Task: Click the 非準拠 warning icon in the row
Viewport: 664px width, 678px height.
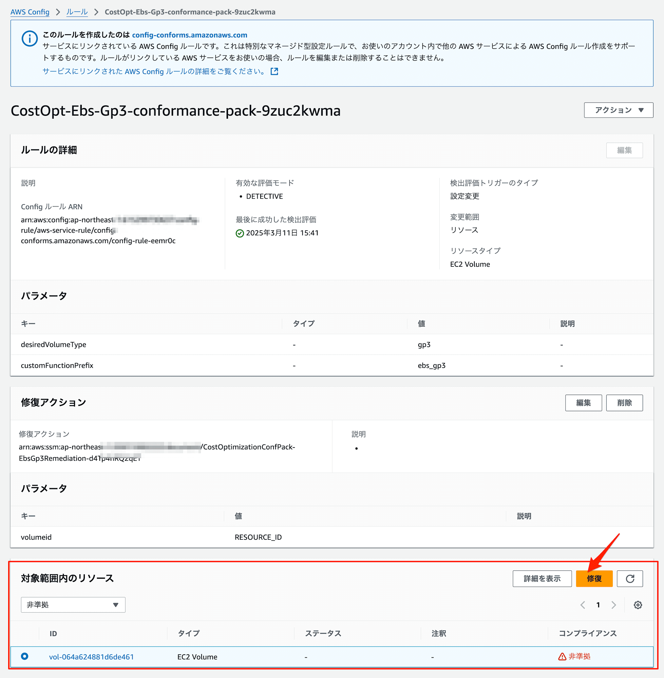Action: (x=562, y=657)
